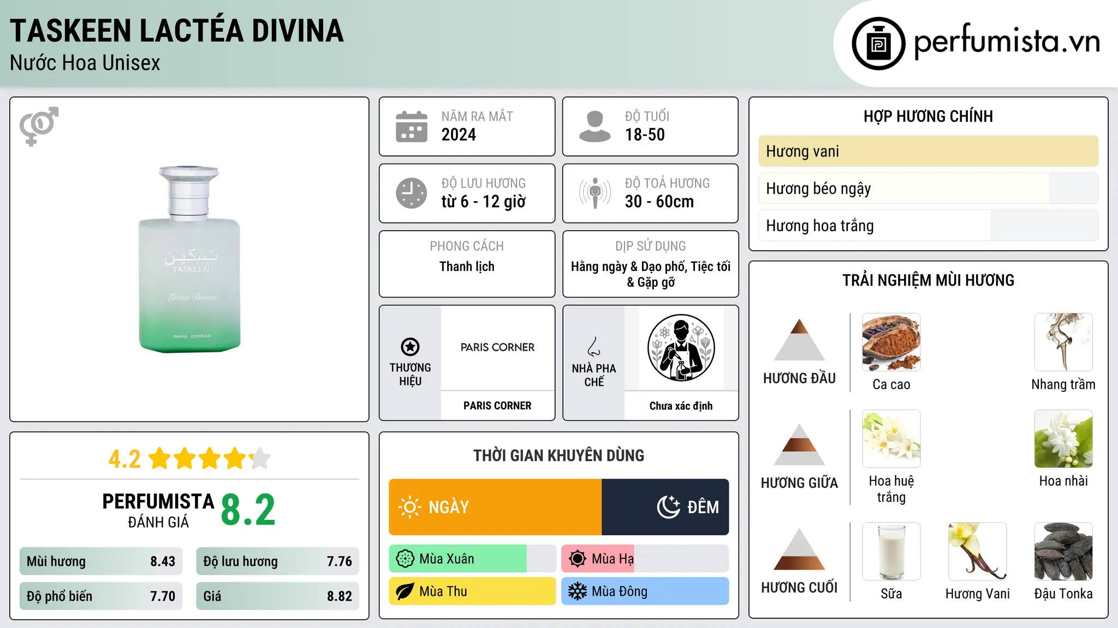Click the TRẢI NGHIỆM MÙI HƯƠNG heading

pos(928,280)
